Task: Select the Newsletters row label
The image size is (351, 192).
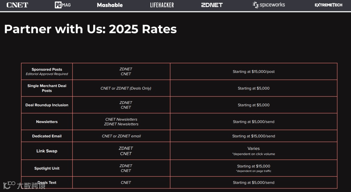Action: pos(47,122)
